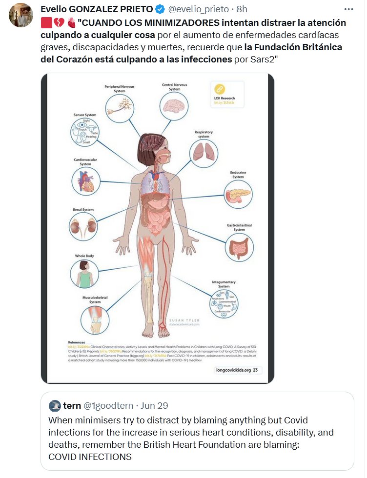Click the tern avatar in quoted tweet

point(55,406)
